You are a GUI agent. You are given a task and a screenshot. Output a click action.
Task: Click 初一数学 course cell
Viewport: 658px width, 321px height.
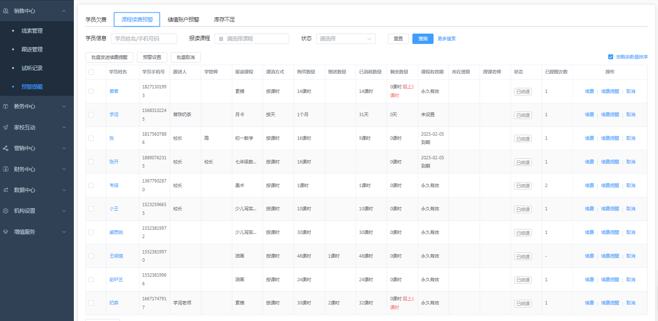click(244, 138)
